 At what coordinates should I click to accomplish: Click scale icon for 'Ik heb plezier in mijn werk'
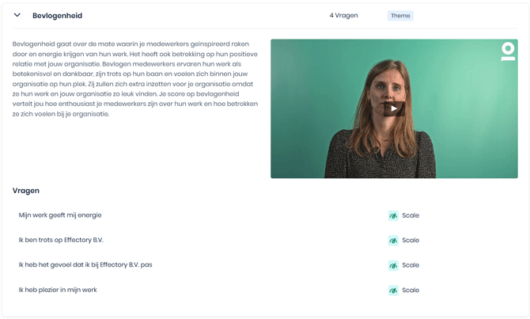pyautogui.click(x=393, y=291)
